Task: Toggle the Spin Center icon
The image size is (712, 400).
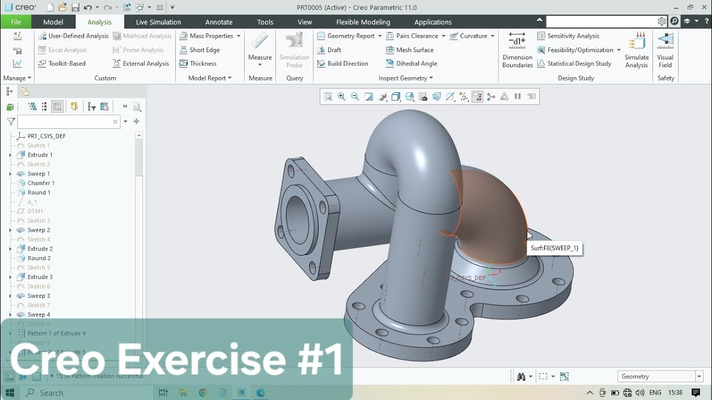Action: pos(491,97)
